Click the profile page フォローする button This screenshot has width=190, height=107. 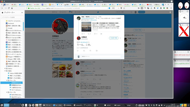138,30
